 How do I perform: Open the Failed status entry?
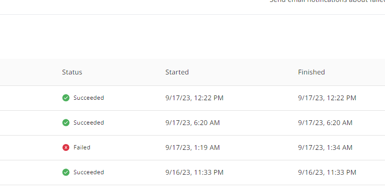pyautogui.click(x=82, y=147)
